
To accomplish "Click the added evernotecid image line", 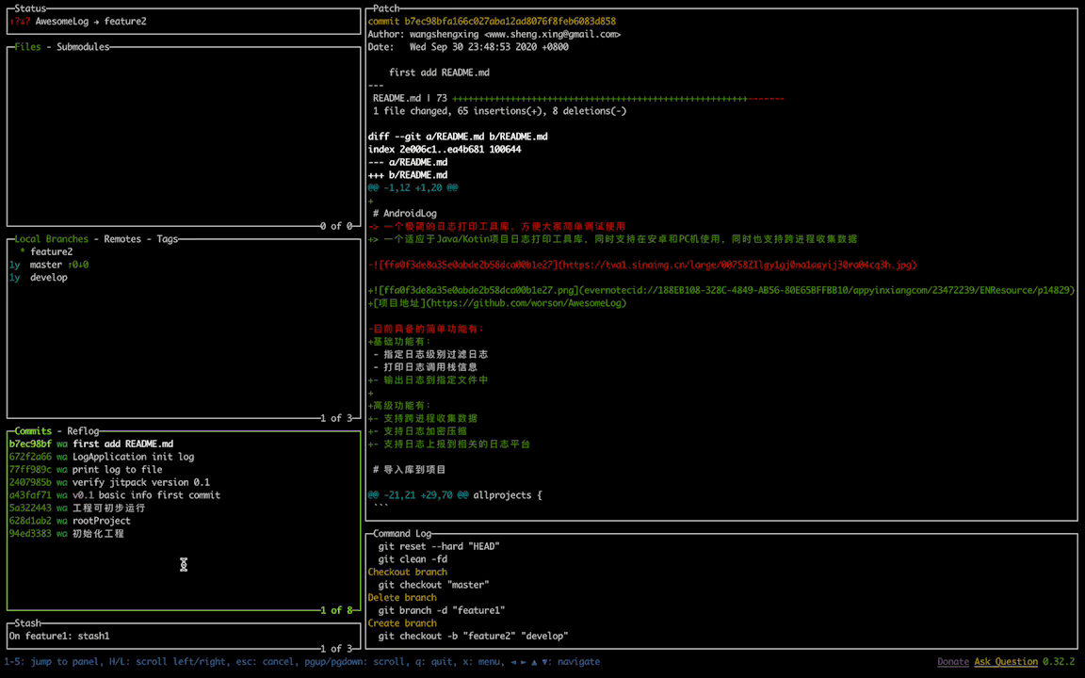I will tap(721, 291).
